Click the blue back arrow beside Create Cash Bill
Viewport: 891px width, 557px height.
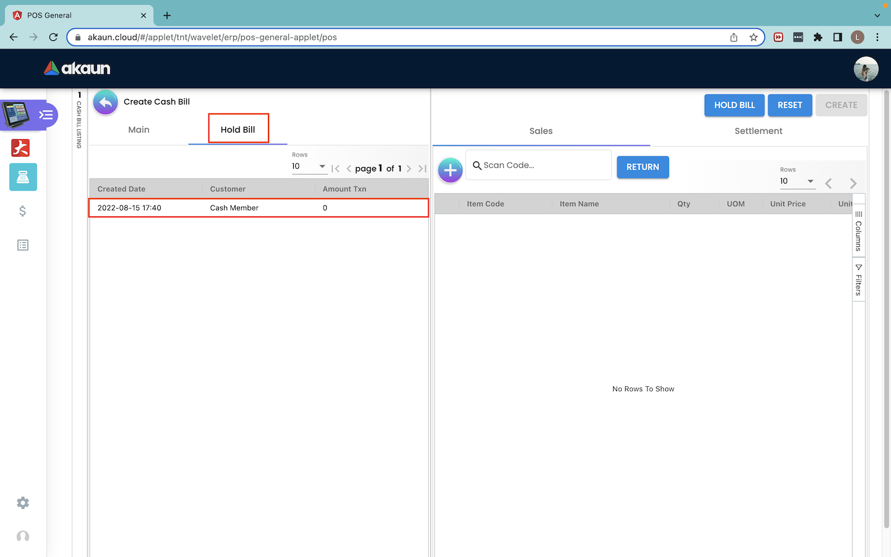106,102
